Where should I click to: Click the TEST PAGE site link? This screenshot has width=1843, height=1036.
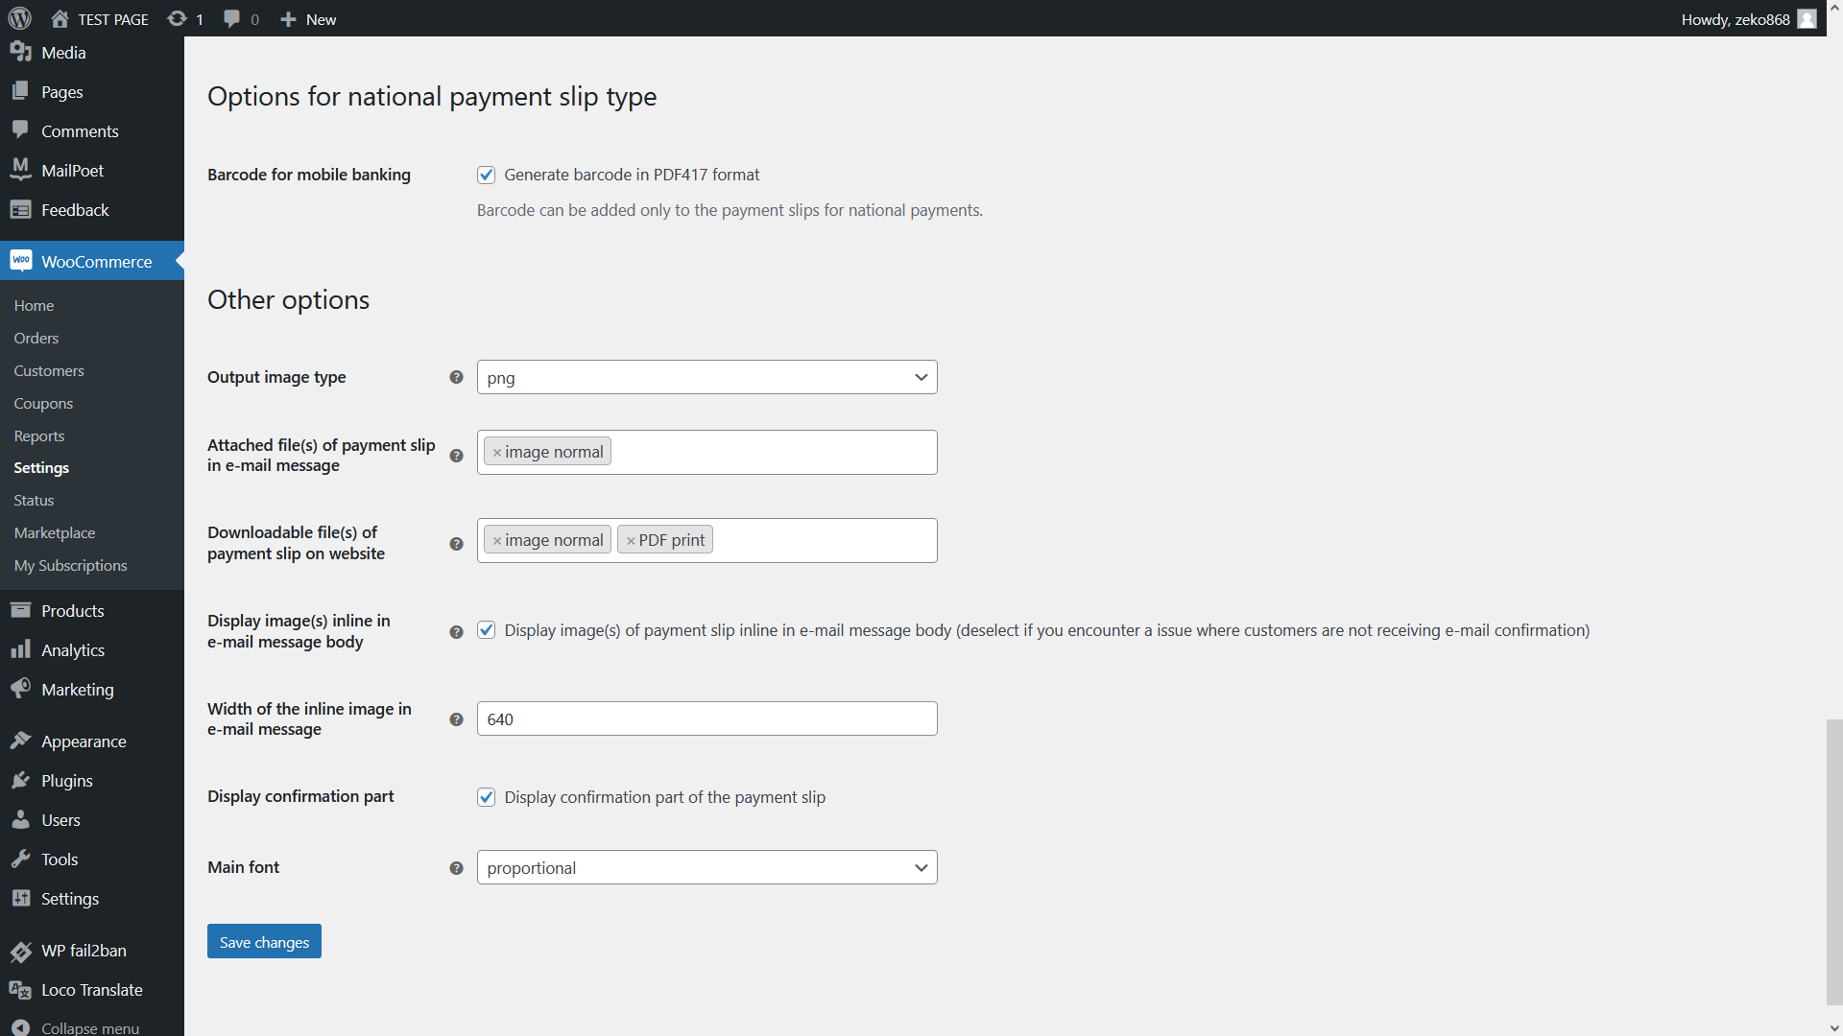pos(113,19)
